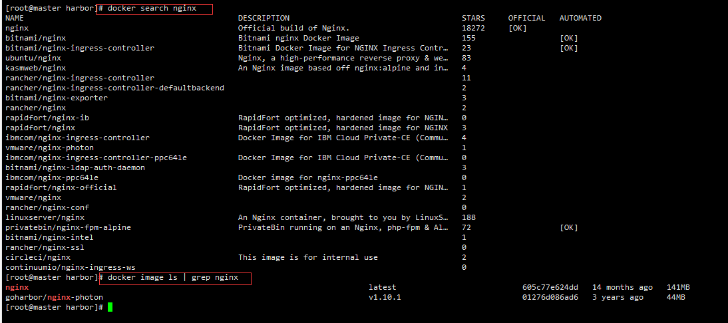Screen dimensions: 728x323
Task: Select the ubuntu/nginx image name
Action: (33, 58)
